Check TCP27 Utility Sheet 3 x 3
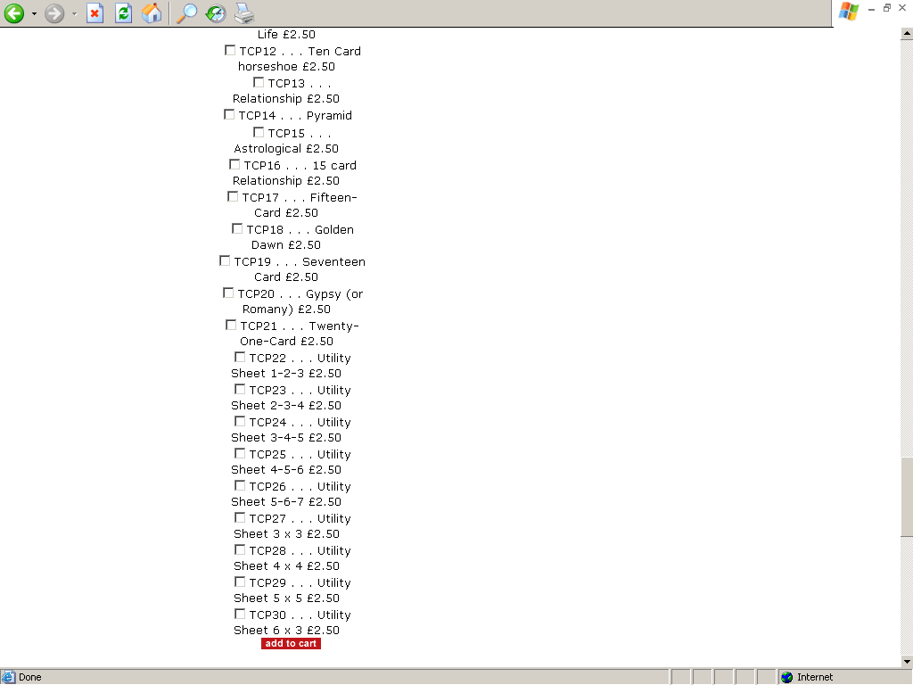The height and width of the screenshot is (685, 913). (x=240, y=518)
